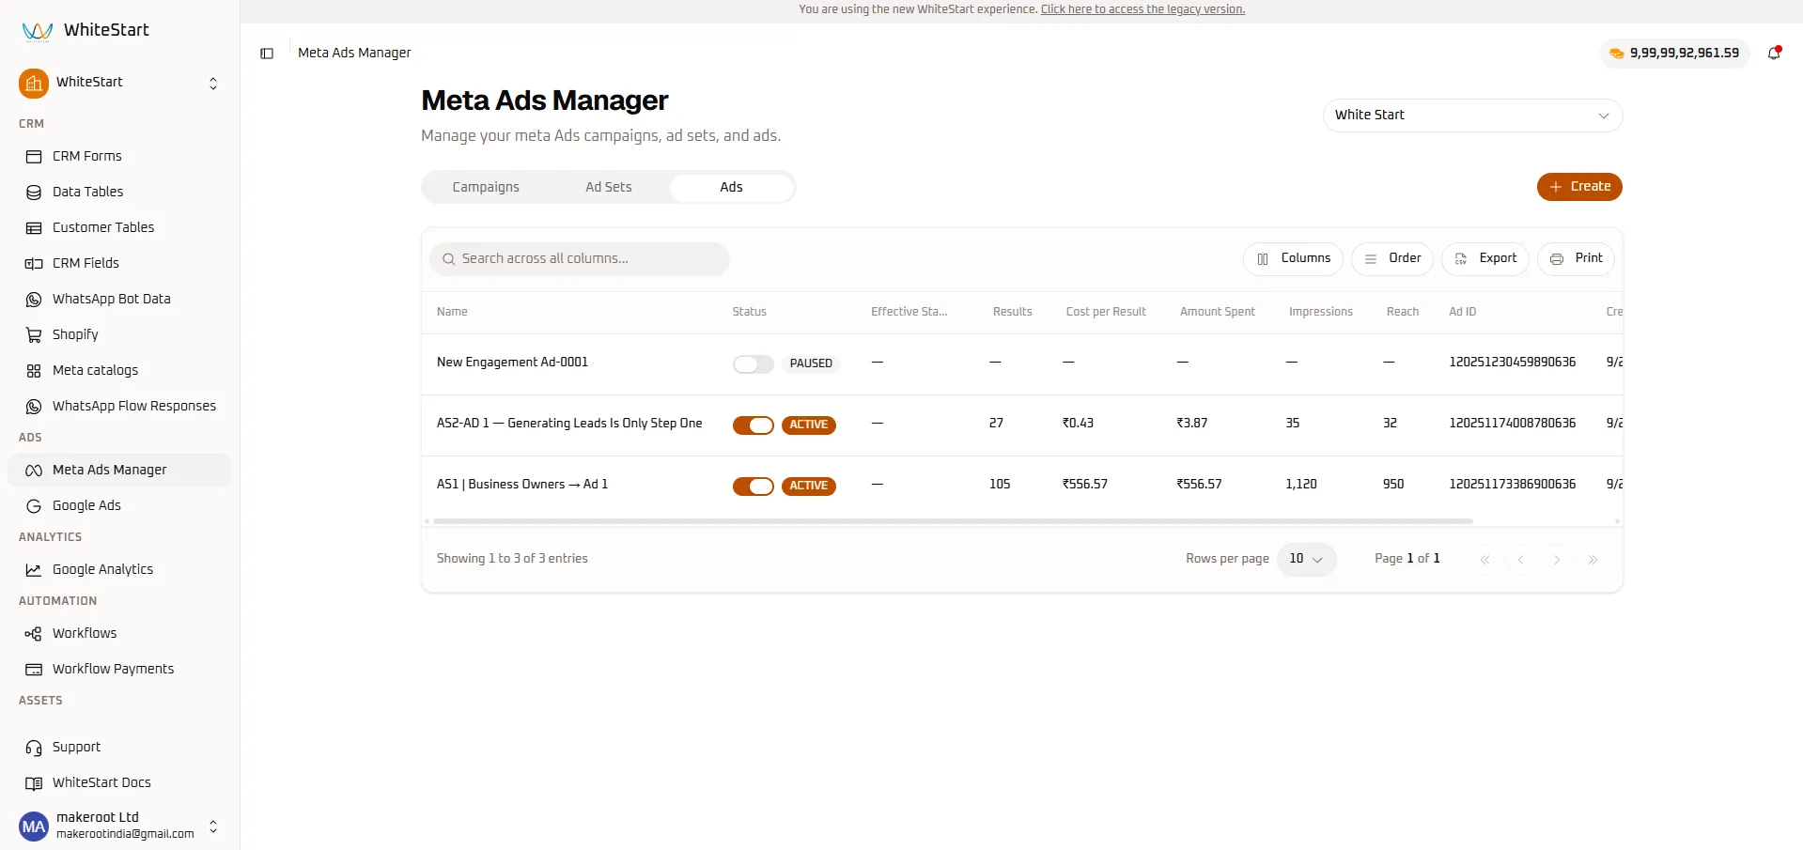Open legacy version link
Image resolution: width=1803 pixels, height=850 pixels.
click(x=1142, y=9)
